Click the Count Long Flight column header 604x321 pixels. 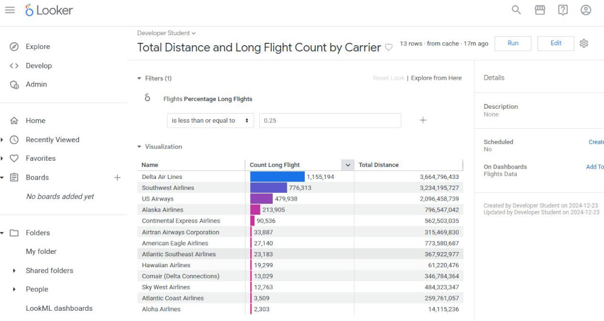click(x=274, y=165)
